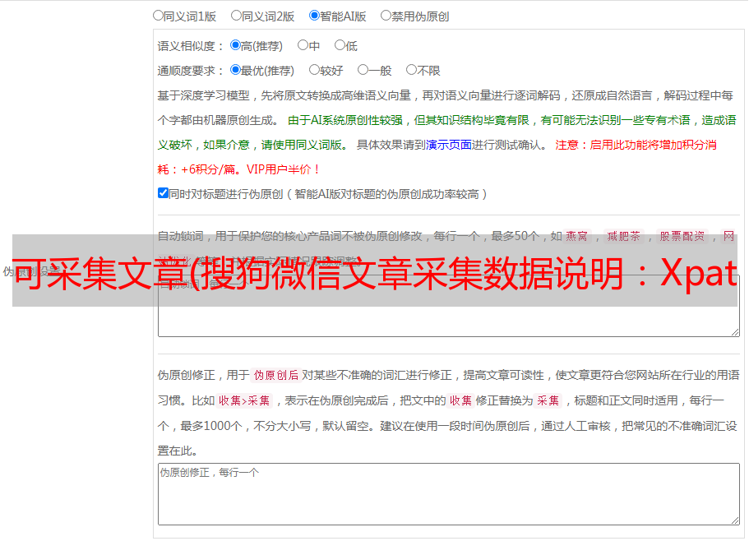Screen dimensions: 749x541
Task: Set 通顺度要求 to 一般
Action: [363, 70]
